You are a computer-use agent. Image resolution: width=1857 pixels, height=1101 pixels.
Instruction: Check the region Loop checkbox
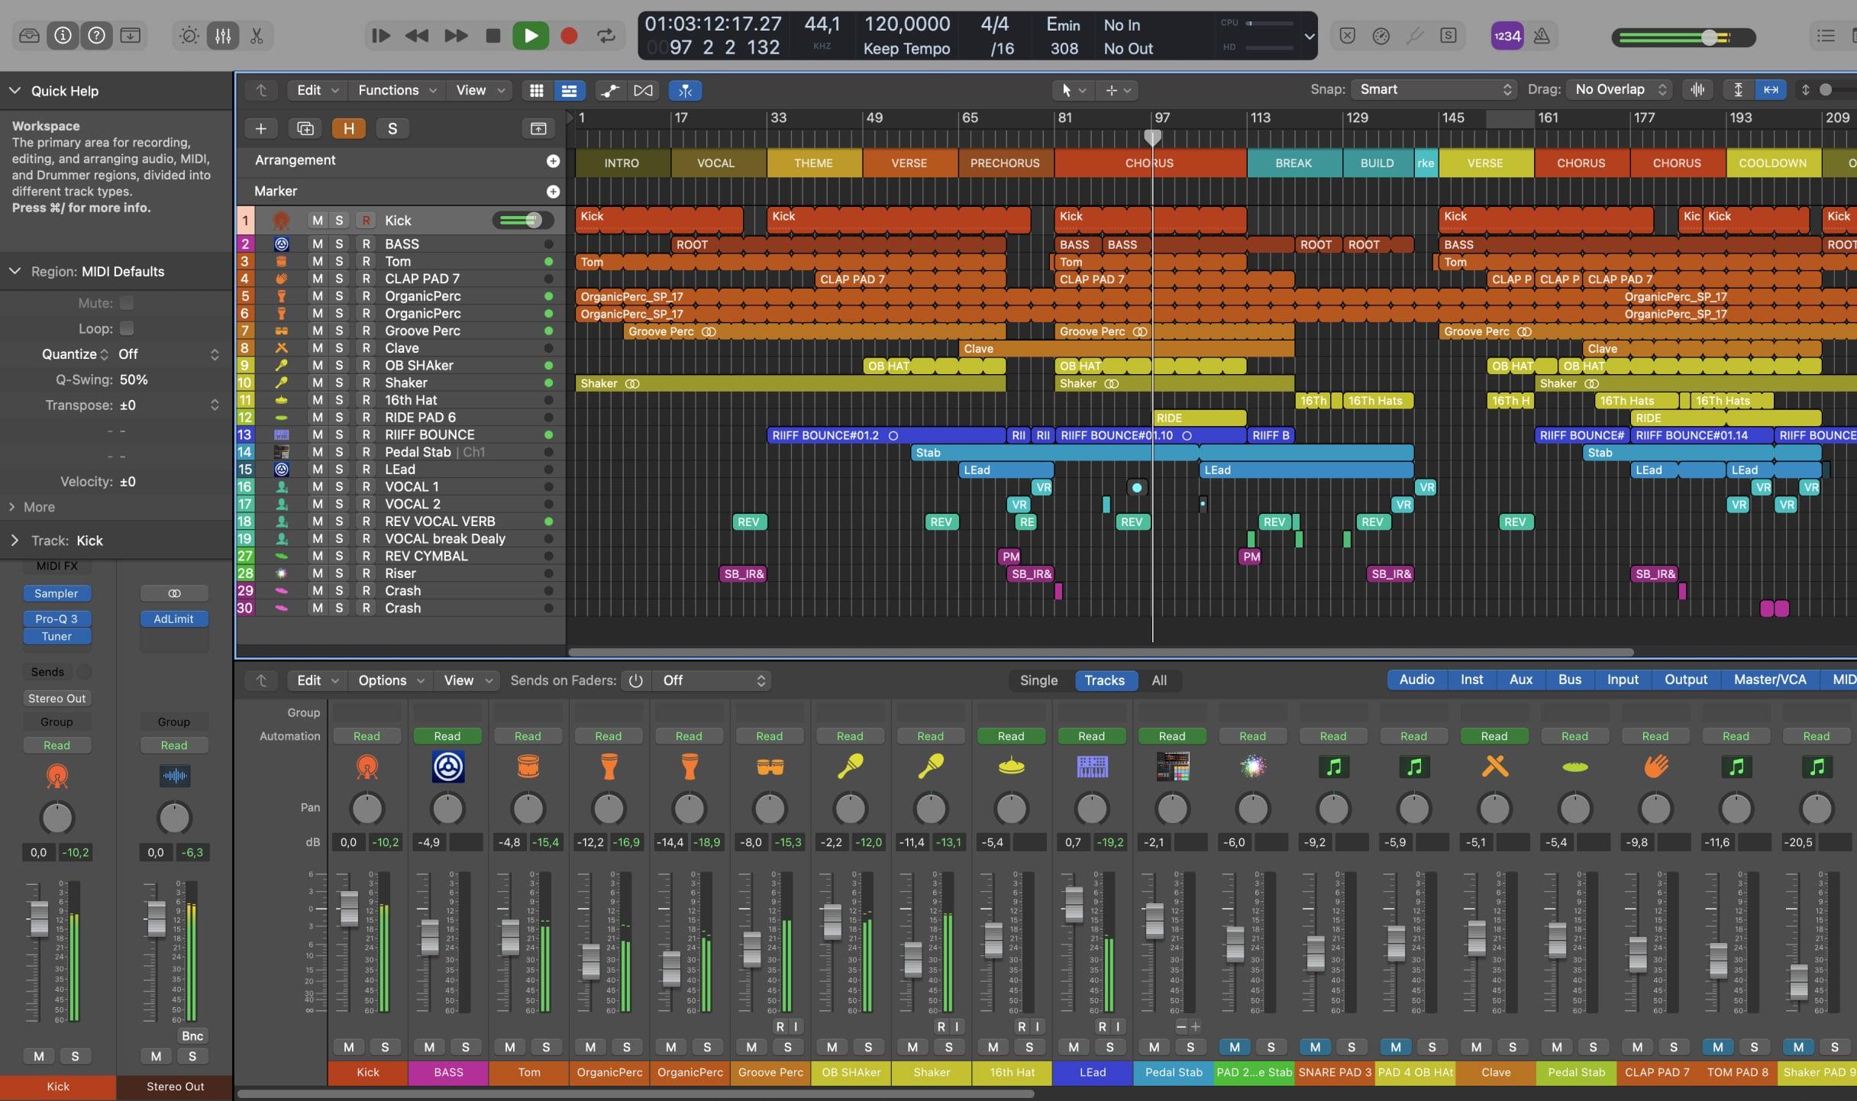click(127, 328)
